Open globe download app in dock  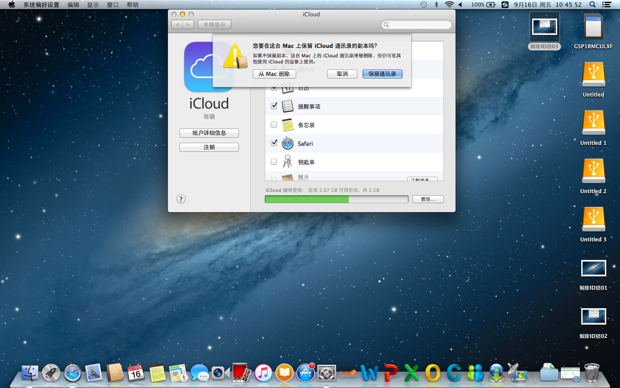(496, 373)
